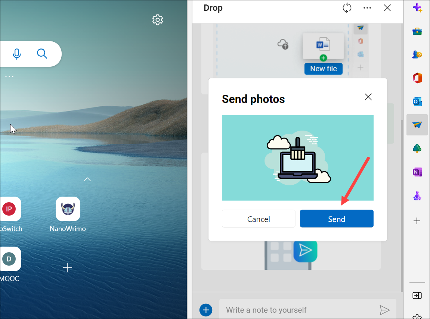
Task: Refresh the Drop panel
Action: 347,7
